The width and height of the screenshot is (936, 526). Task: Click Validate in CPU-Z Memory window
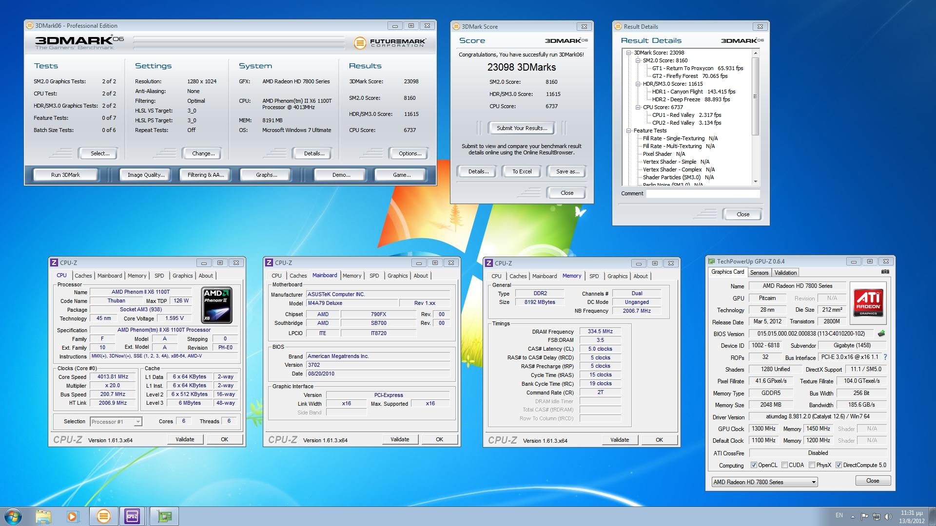[619, 440]
